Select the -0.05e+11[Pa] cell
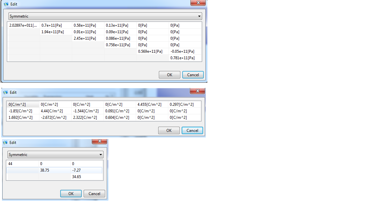This screenshot has height=211, width=375. click(185, 51)
